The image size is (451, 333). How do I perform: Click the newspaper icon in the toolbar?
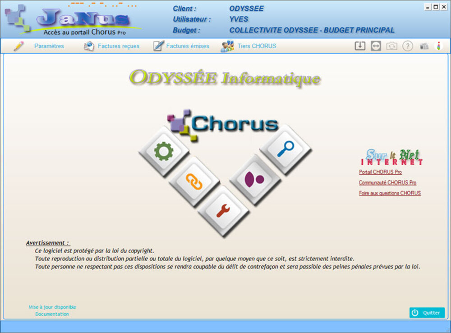point(424,46)
